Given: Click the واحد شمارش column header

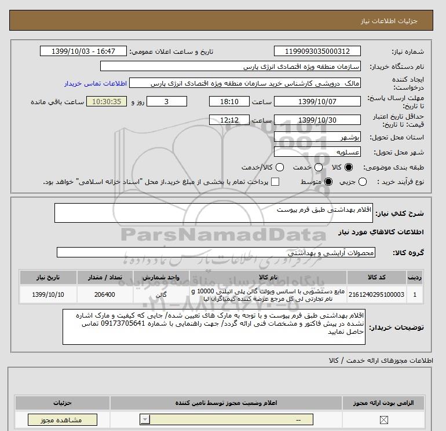Looking at the screenshot, I should (161, 278).
